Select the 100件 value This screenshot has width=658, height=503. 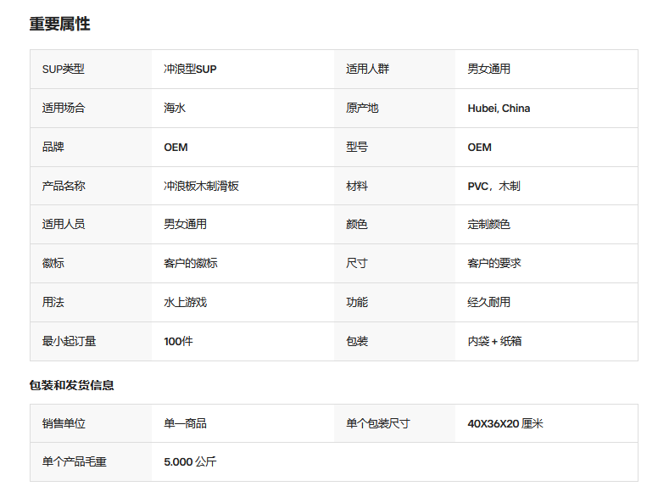pyautogui.click(x=178, y=341)
